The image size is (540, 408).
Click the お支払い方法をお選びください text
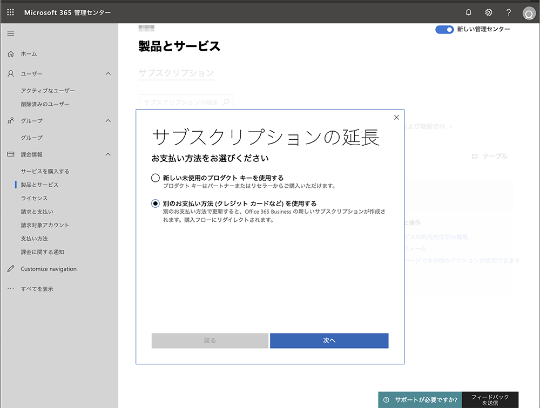click(x=210, y=158)
